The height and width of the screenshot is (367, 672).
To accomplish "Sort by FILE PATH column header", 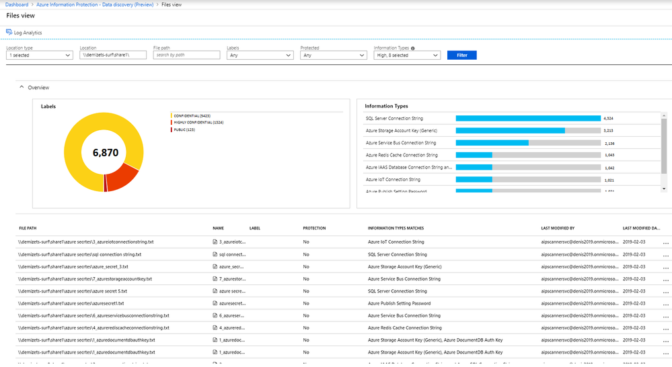I will coord(28,228).
